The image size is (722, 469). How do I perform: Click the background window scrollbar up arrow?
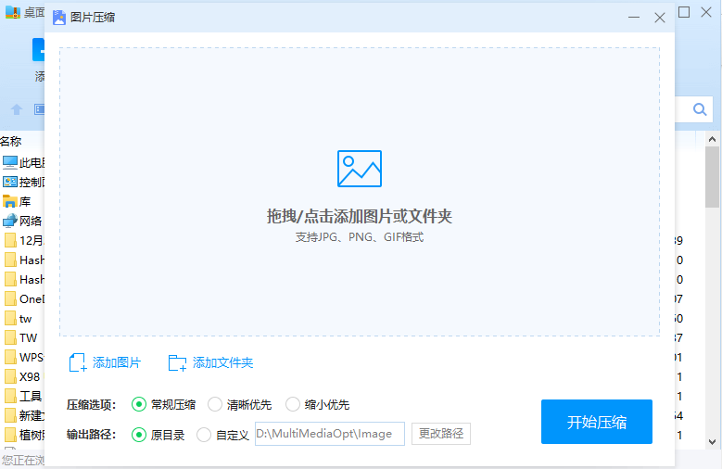click(x=713, y=139)
